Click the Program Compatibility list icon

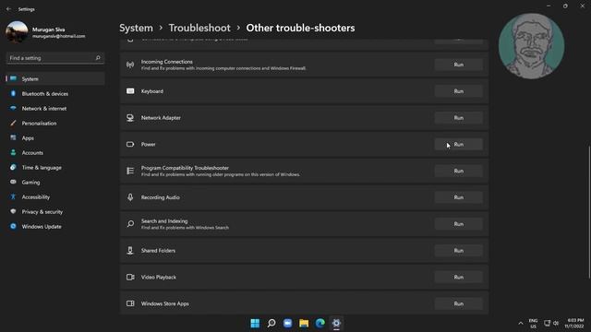(130, 171)
